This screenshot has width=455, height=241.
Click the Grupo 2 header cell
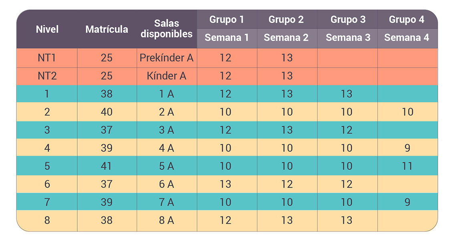pyautogui.click(x=286, y=19)
